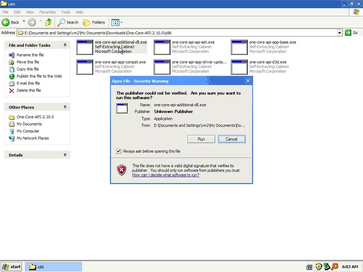The height and width of the screenshot is (272, 363).
Task: Open the Help menu
Action: [x=79, y=12]
